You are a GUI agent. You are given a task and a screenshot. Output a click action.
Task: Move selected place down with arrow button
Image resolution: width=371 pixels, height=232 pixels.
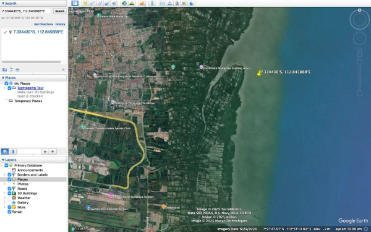point(53,152)
